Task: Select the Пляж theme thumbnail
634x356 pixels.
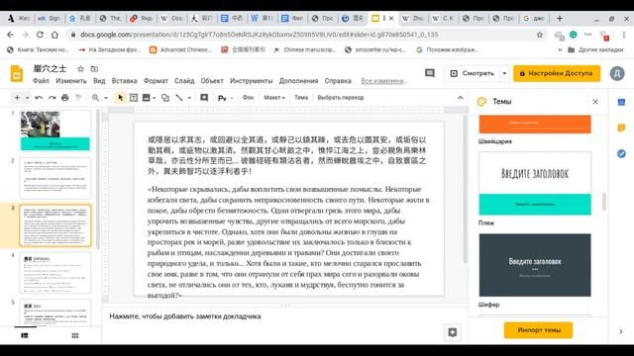Action: click(535, 183)
